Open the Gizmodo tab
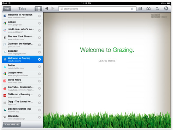The height and width of the screenshot is (130, 173). pyautogui.click(x=22, y=45)
